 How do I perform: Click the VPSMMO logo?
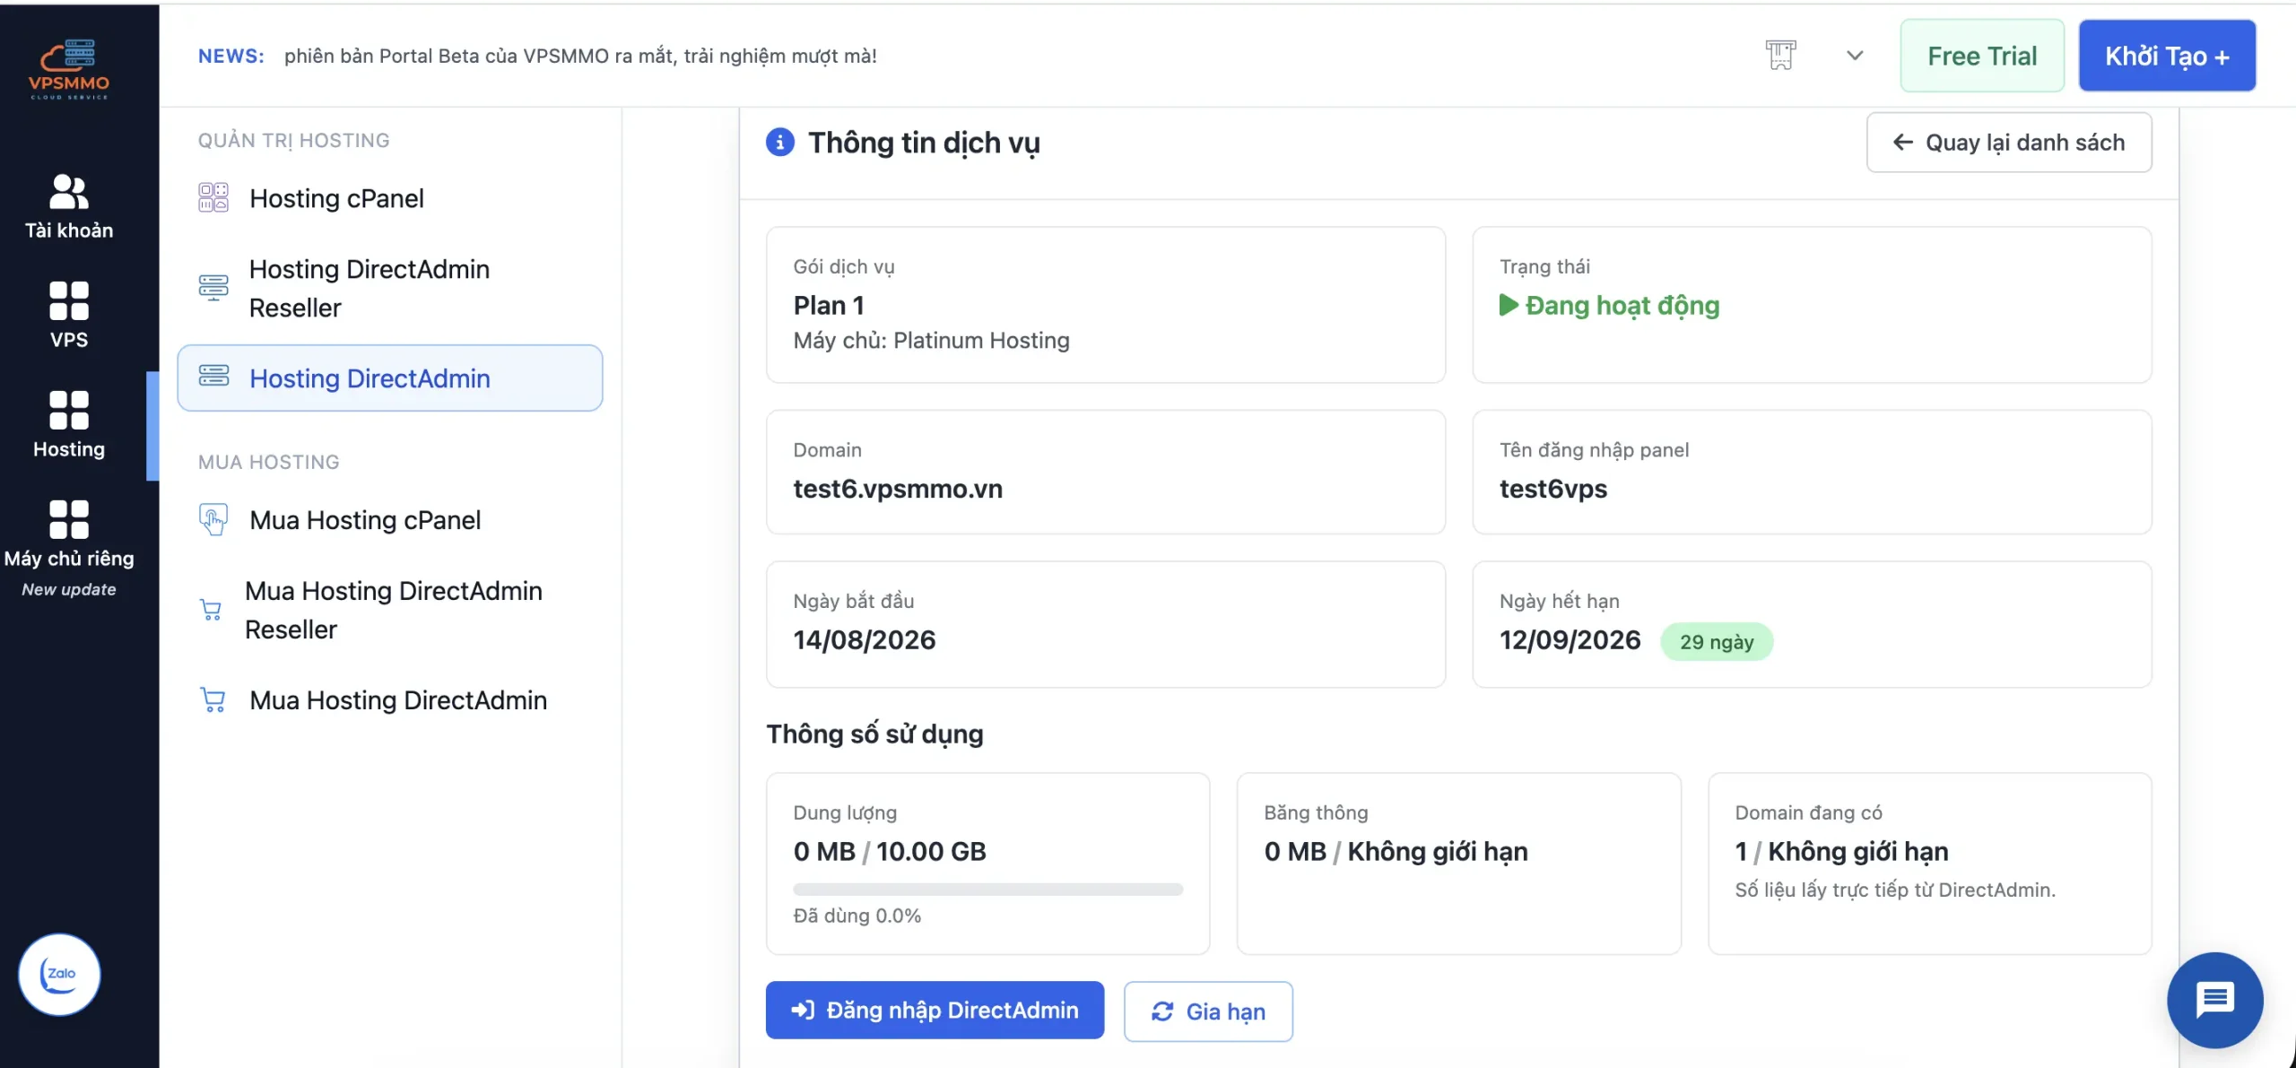(x=69, y=69)
